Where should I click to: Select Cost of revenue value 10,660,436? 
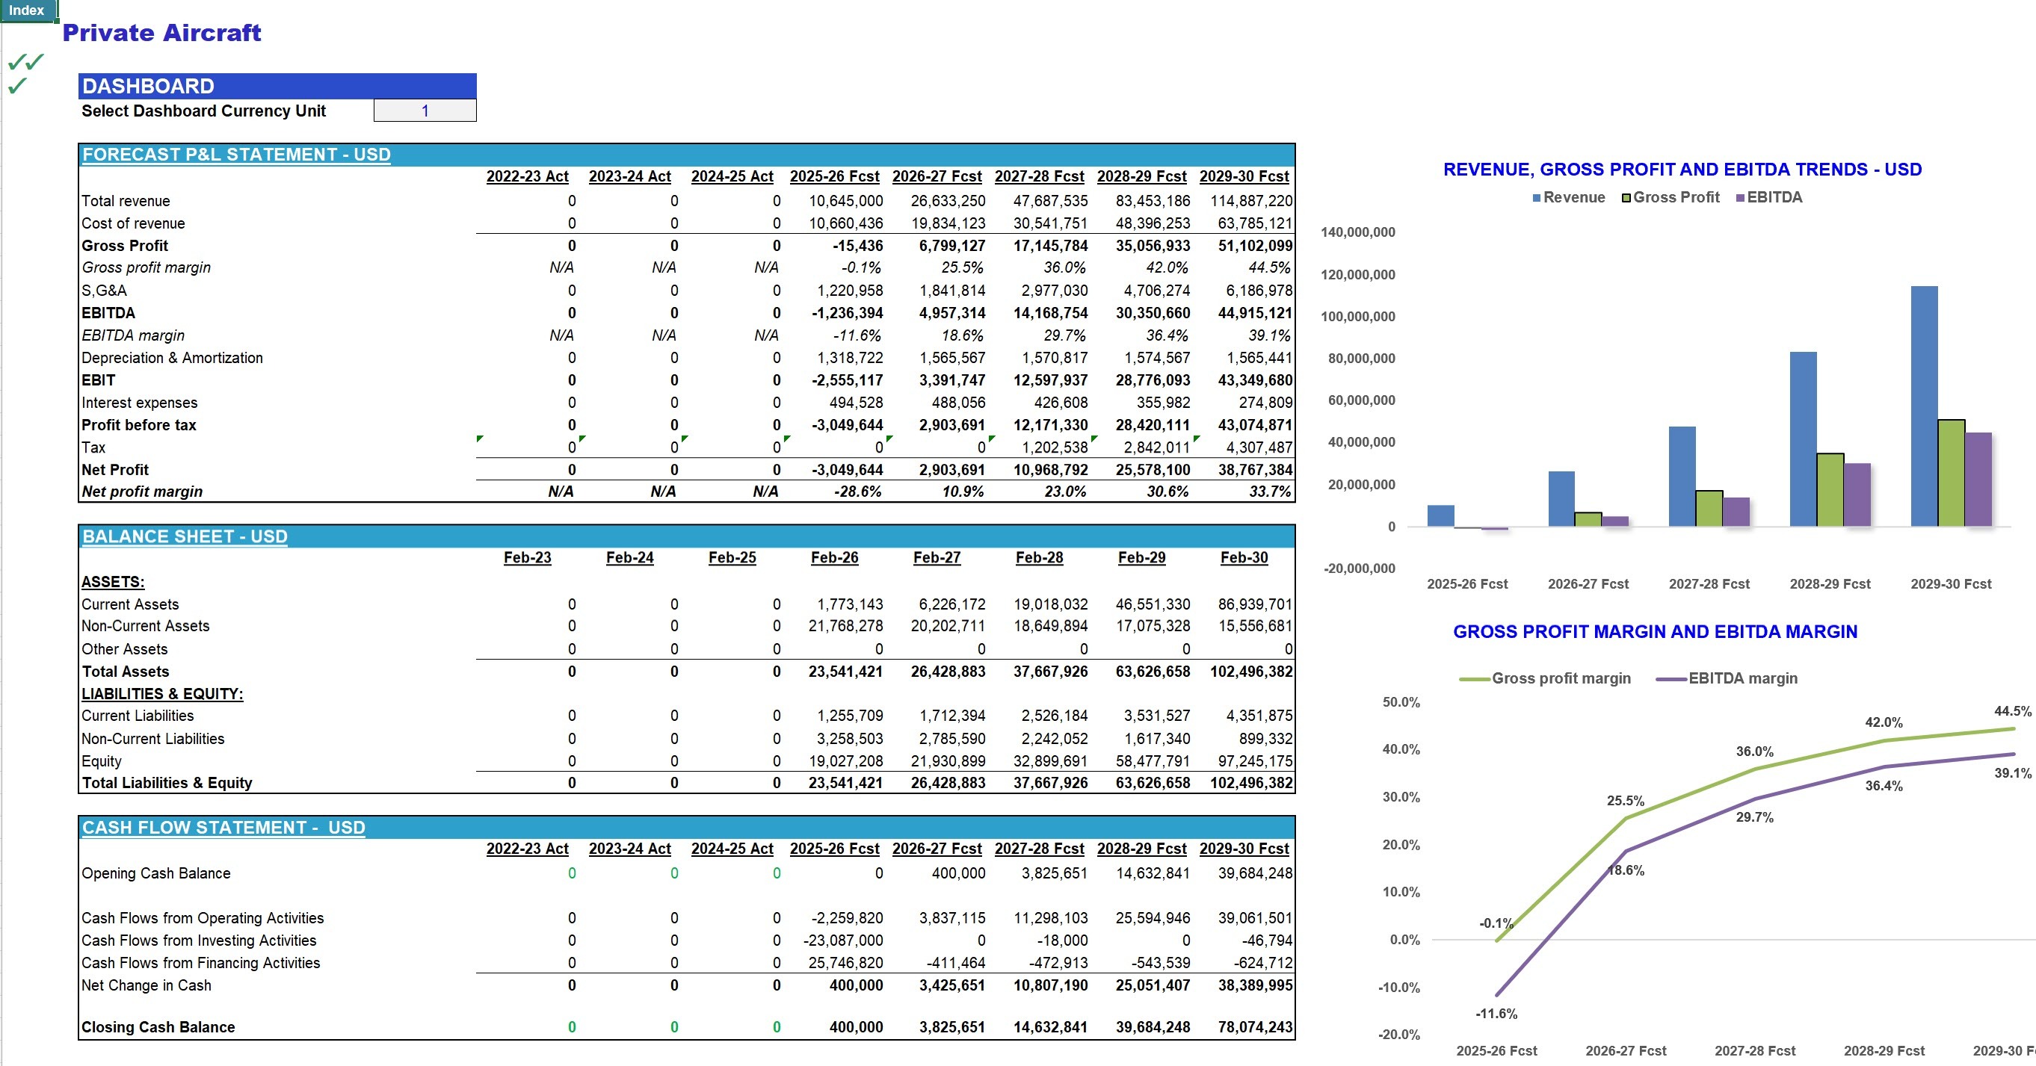tap(845, 223)
